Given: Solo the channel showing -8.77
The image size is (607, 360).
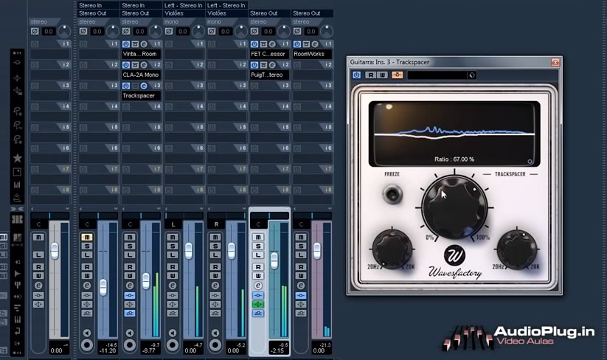Looking at the screenshot, I should [x=130, y=246].
